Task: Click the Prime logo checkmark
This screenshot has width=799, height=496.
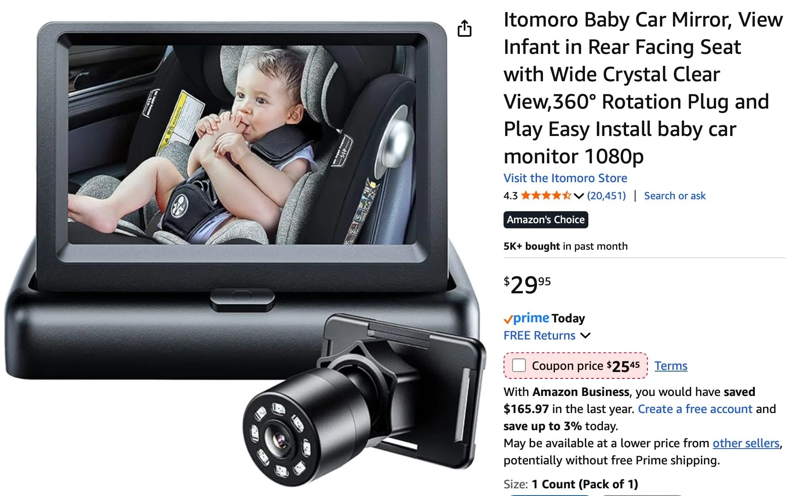Action: click(508, 319)
